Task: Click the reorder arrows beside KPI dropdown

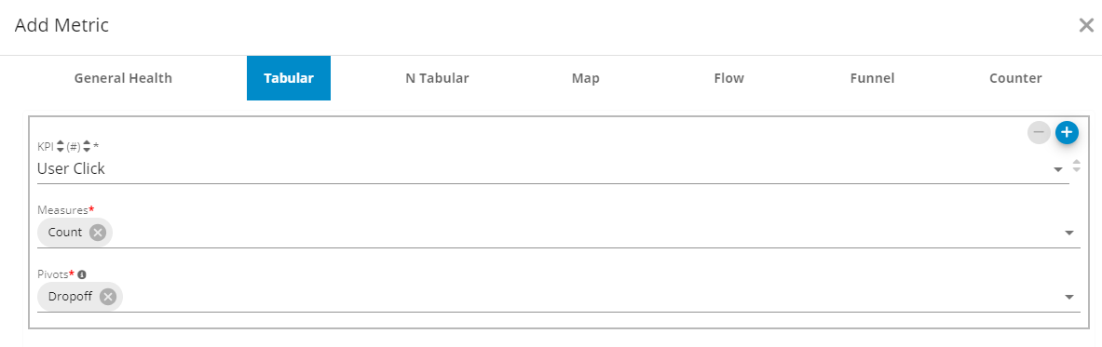Action: [x=1076, y=166]
